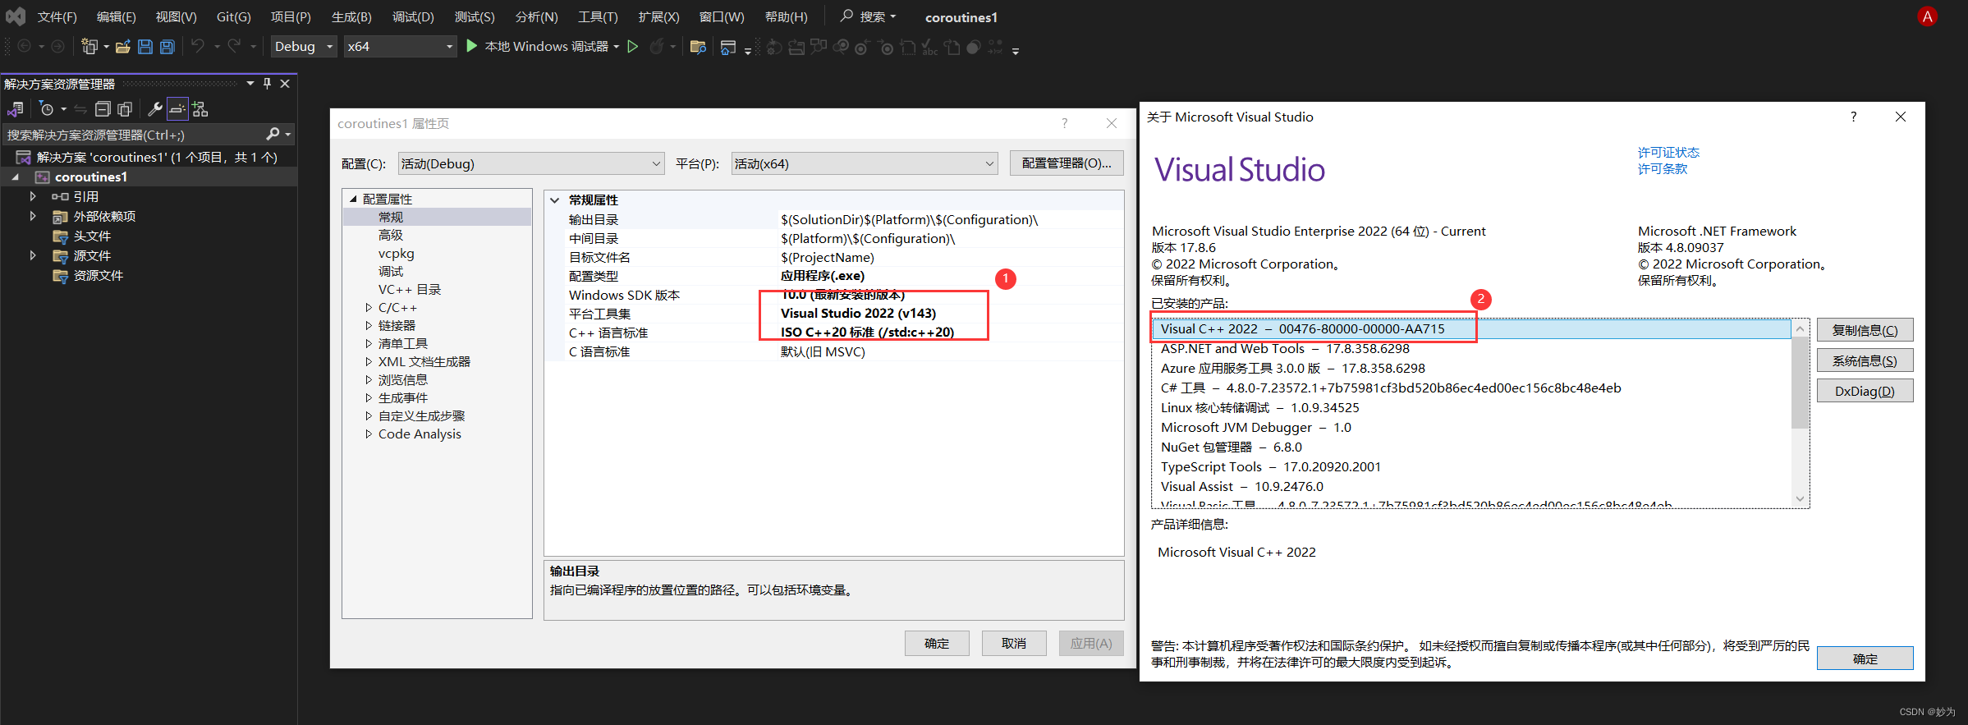Click the help question mark in About dialog

point(1853,117)
